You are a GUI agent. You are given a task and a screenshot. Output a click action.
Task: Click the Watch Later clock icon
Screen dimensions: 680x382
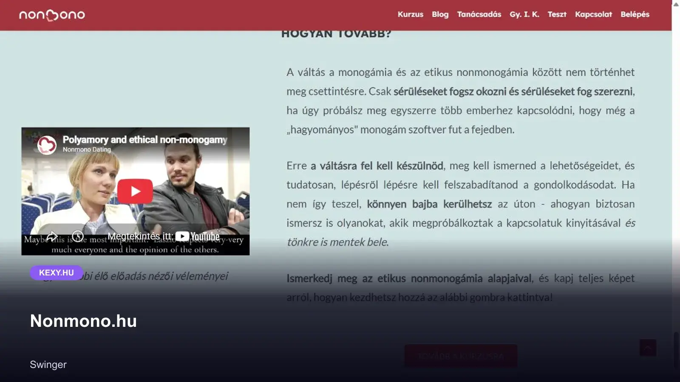point(78,236)
